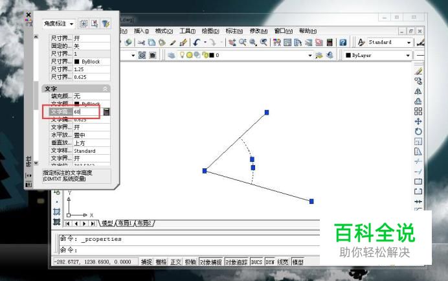Open the DesignCenter icon
Image resolution: width=448 pixels, height=281 pixels.
click(x=287, y=43)
